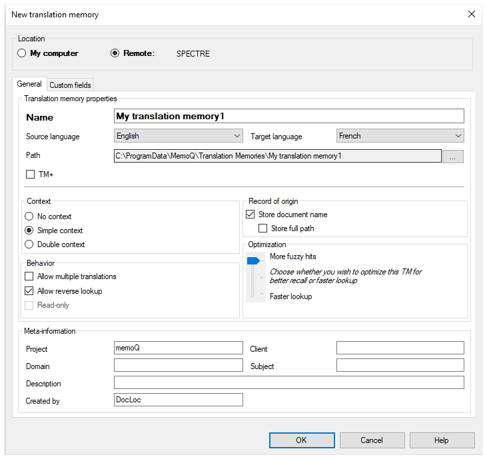Open Help for this dialog
The width and height of the screenshot is (485, 459).
442,440
